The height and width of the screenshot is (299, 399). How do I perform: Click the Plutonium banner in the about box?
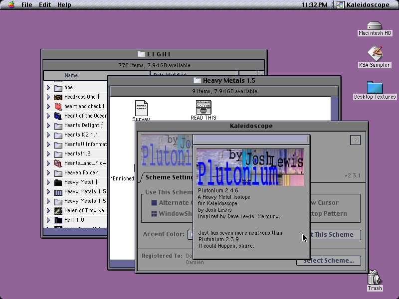click(250, 167)
